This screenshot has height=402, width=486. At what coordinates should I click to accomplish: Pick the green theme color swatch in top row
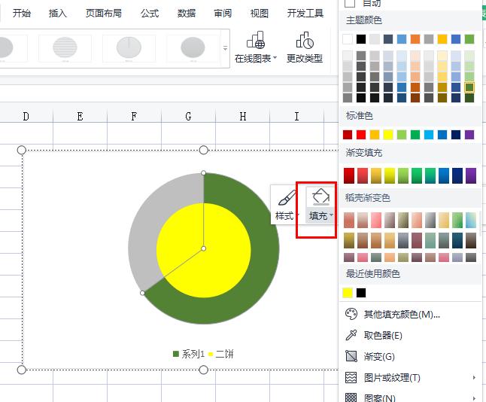469,39
